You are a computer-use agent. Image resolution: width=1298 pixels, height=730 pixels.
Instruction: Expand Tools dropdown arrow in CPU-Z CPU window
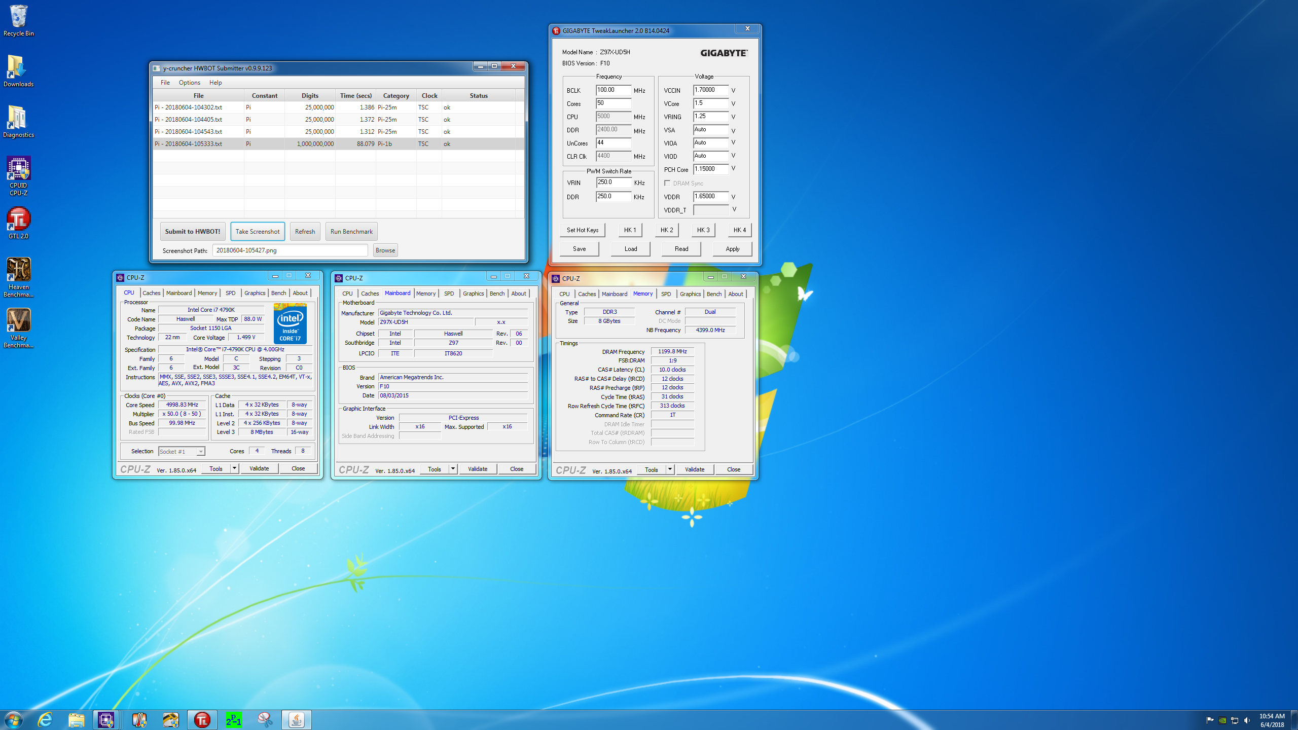pyautogui.click(x=234, y=468)
